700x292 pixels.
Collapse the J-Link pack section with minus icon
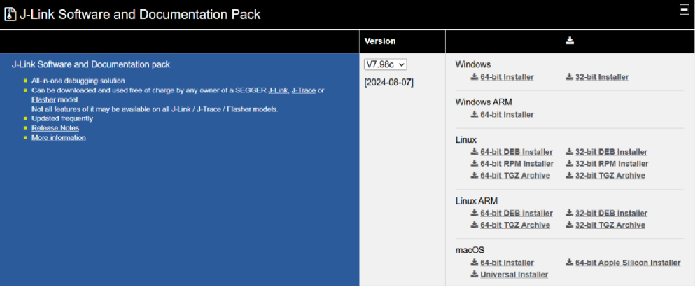click(x=684, y=9)
